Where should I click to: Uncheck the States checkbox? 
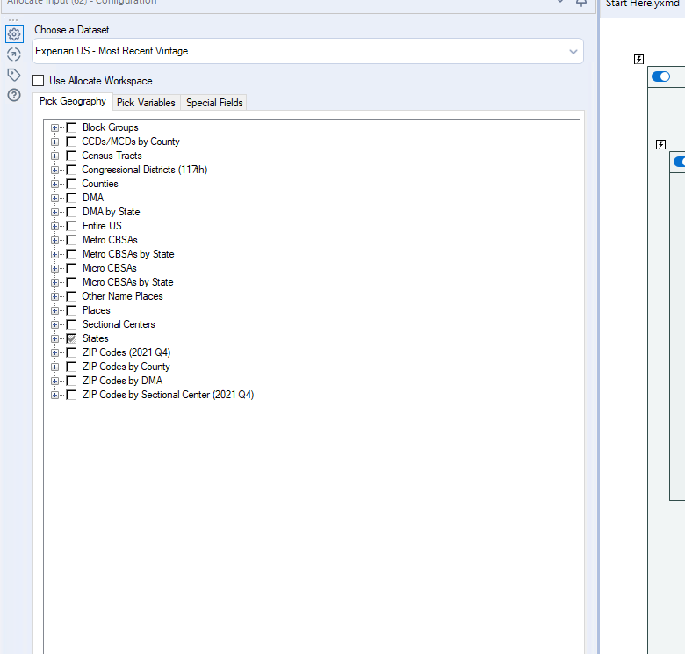[x=72, y=338]
